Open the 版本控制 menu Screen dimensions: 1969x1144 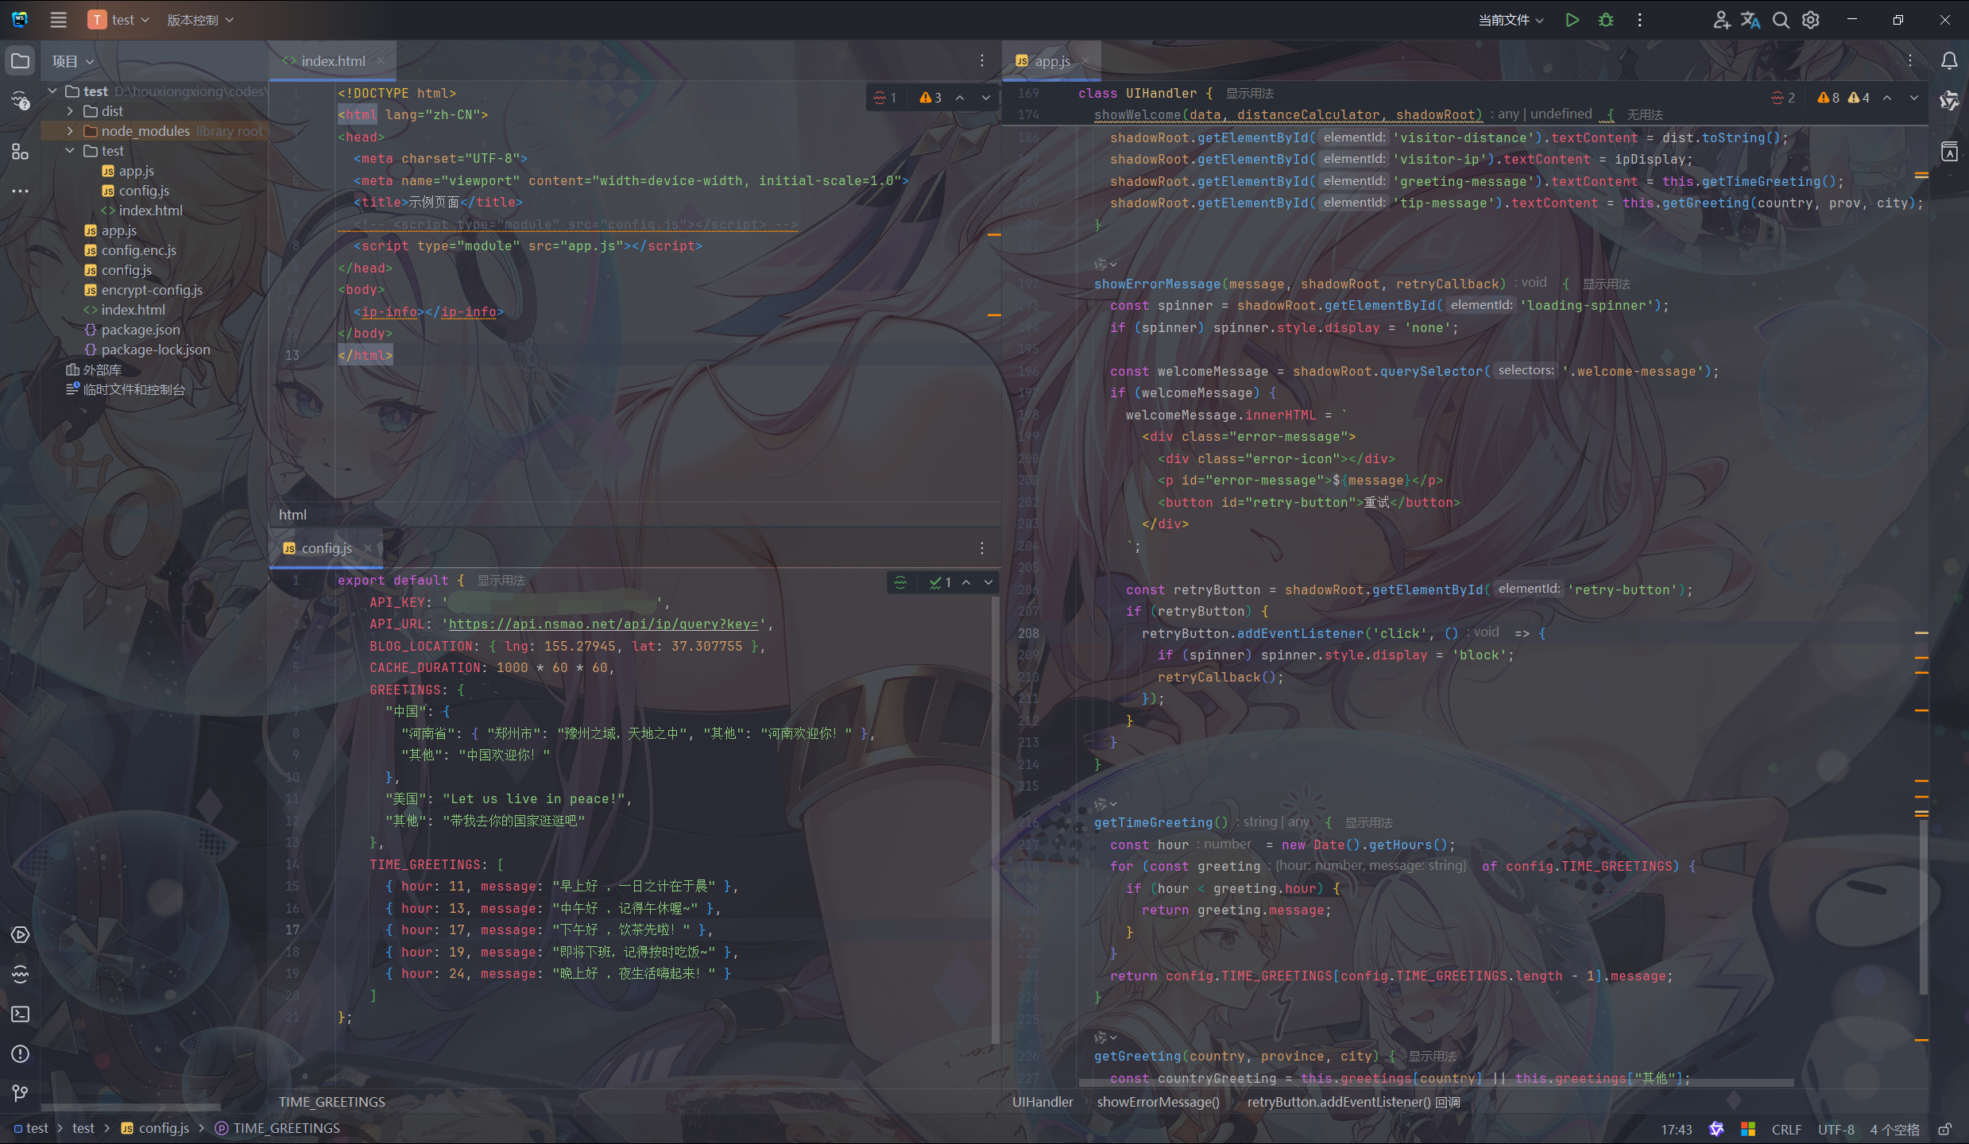coord(199,20)
